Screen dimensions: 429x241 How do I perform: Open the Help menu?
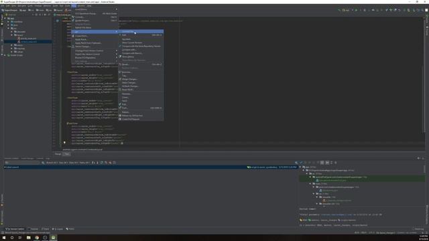pos(89,6)
